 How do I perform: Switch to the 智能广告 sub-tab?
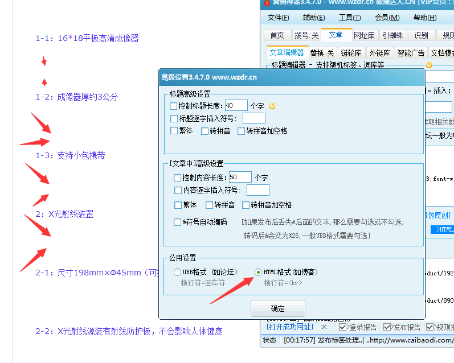411,53
